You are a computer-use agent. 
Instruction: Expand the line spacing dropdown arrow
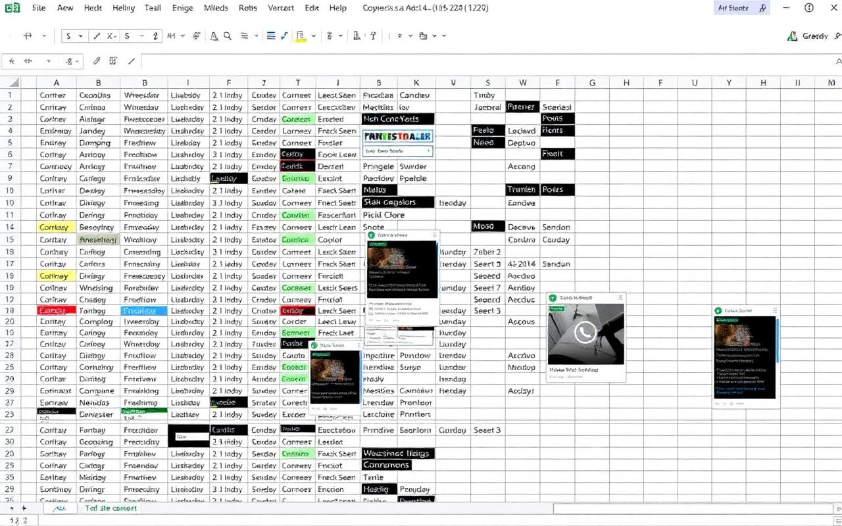pos(256,36)
